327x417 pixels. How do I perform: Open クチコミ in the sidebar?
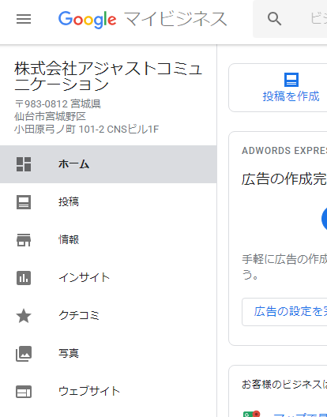point(108,316)
